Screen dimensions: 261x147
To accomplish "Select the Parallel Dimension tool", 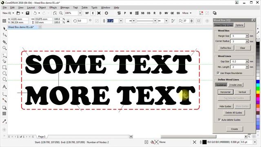I will coord(4,94).
